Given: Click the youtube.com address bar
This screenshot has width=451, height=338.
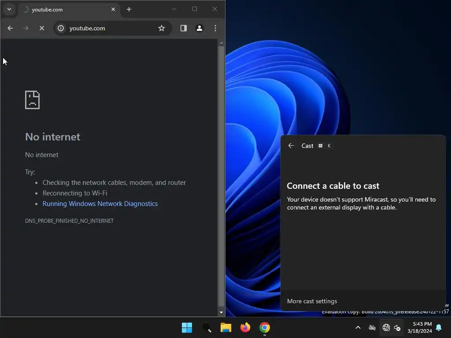Looking at the screenshot, I should [112, 28].
